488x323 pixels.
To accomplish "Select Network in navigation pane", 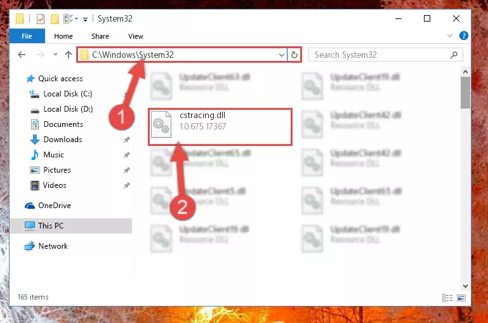I will [53, 246].
